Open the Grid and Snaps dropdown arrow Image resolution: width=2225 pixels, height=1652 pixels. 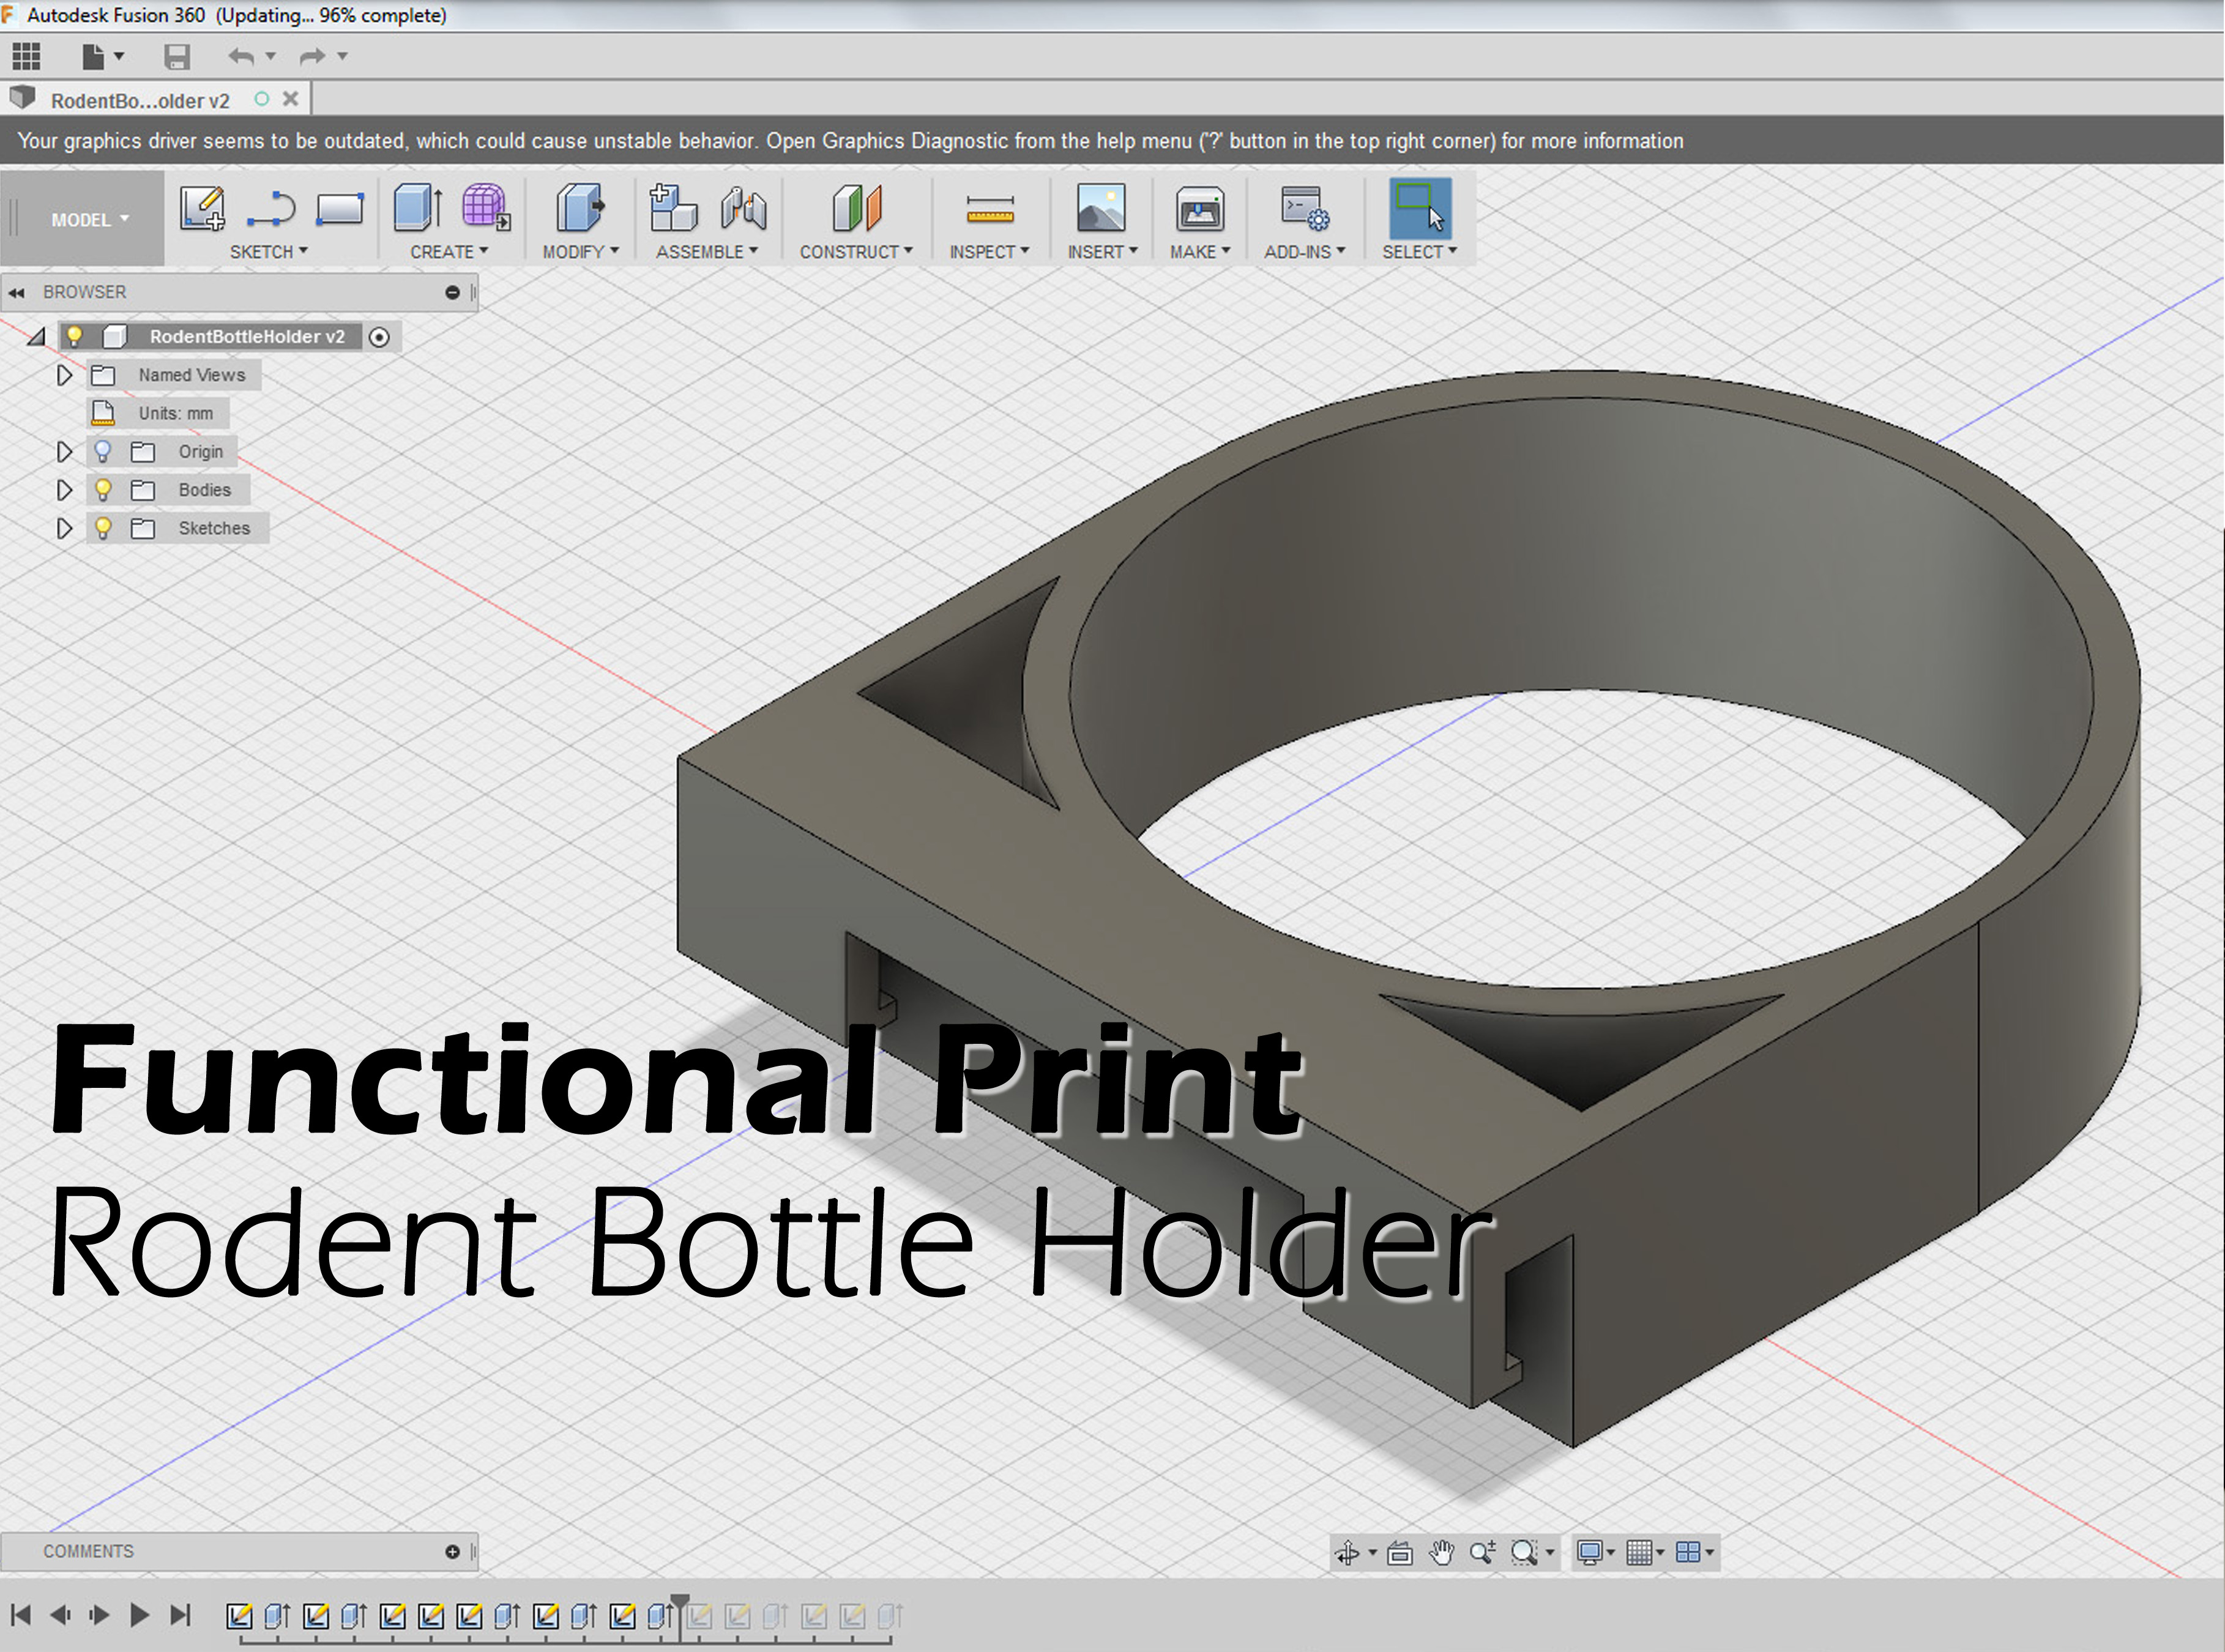tap(1661, 1552)
